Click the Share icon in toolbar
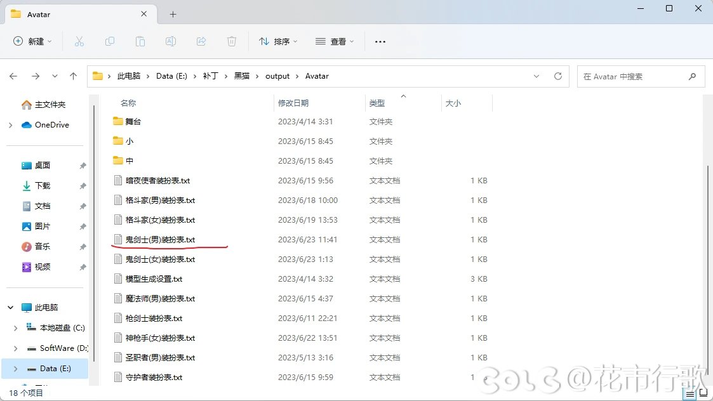 click(201, 41)
